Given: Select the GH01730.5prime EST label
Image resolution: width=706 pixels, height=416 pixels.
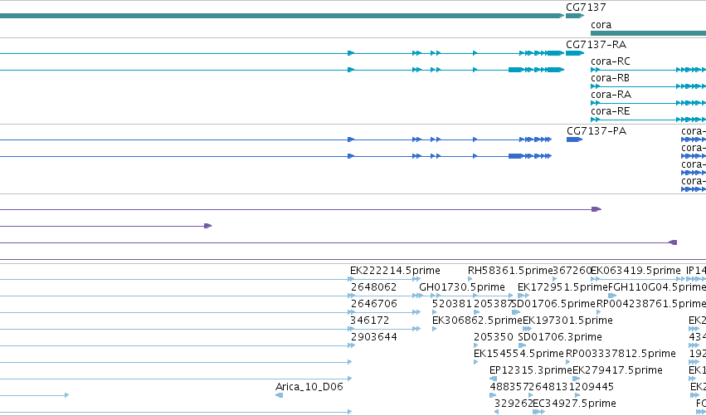Looking at the screenshot, I should tap(461, 287).
